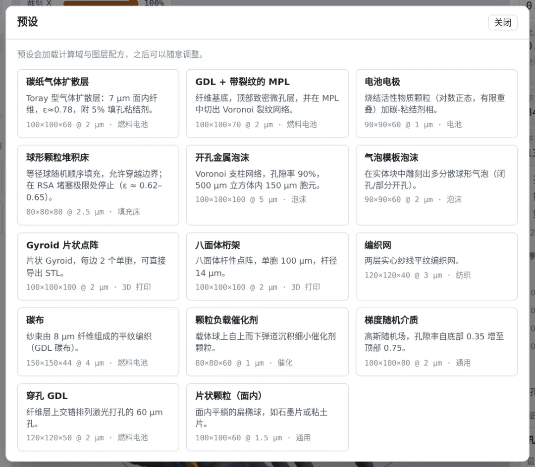The height and width of the screenshot is (467, 535).
Task: Select the 颗粒负载催化剂 preset
Action: click(267, 342)
